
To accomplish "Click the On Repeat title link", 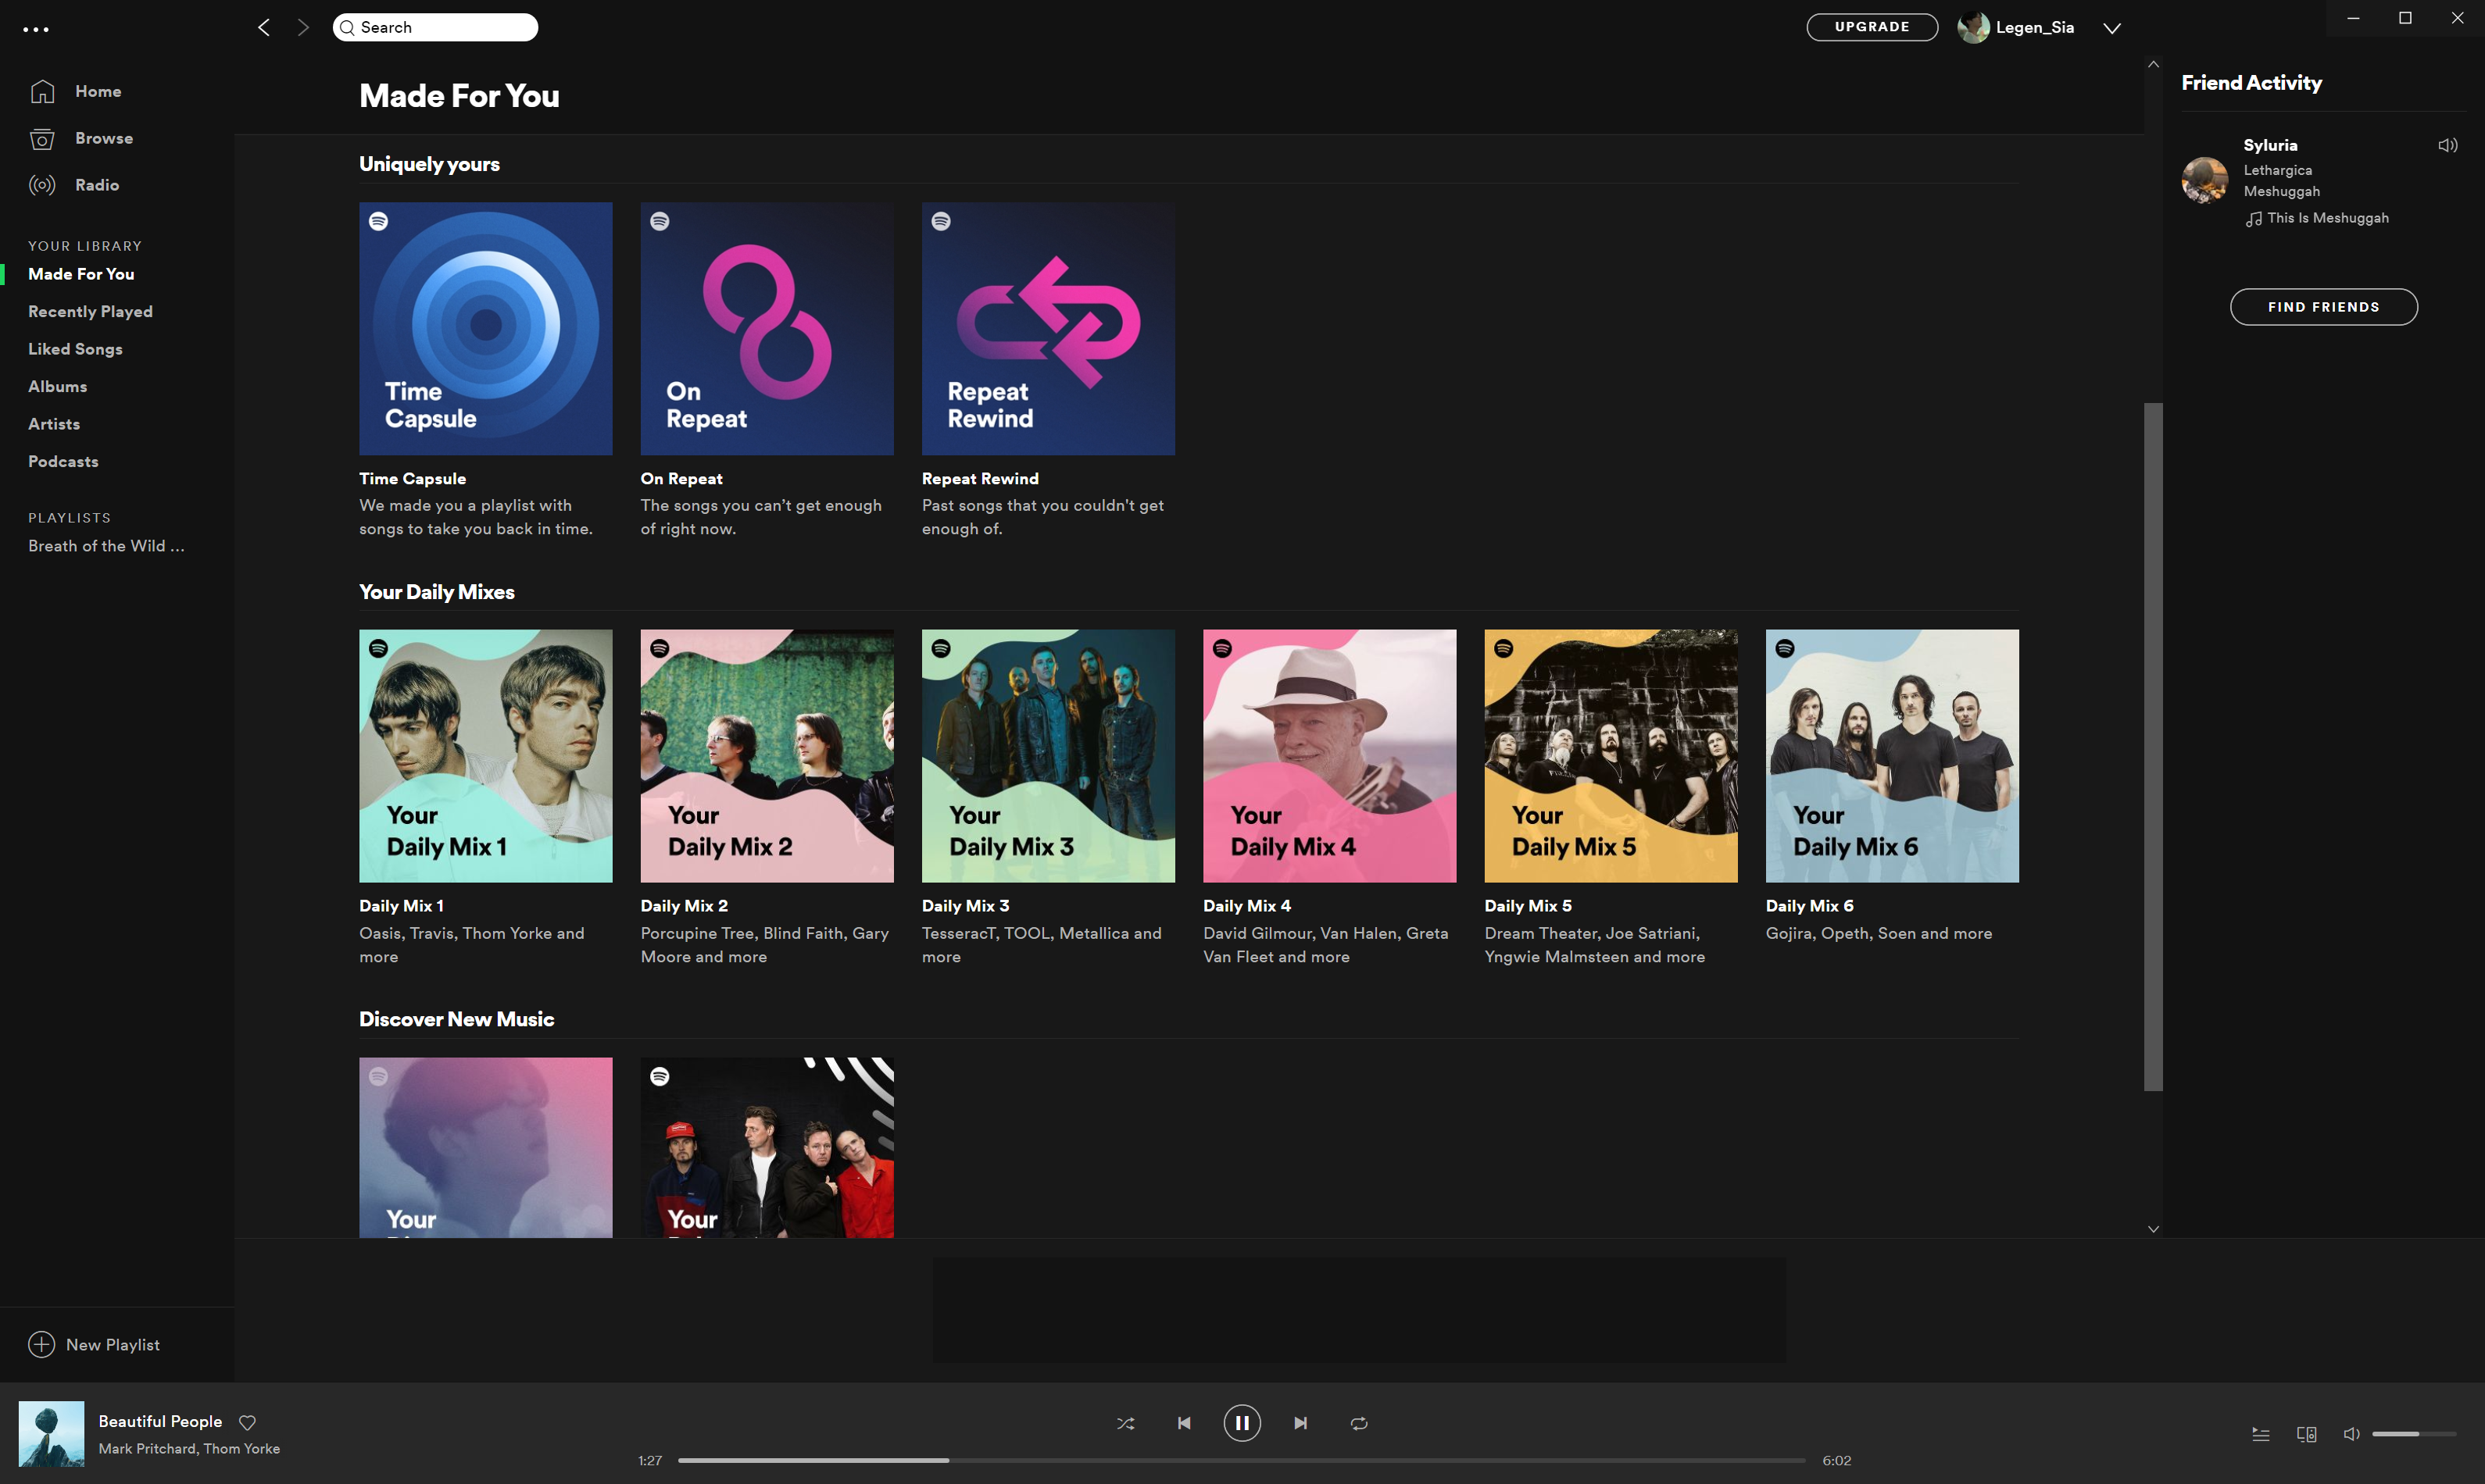I will pyautogui.click(x=681, y=479).
